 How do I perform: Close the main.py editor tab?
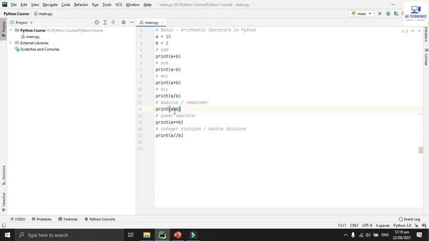[162, 22]
